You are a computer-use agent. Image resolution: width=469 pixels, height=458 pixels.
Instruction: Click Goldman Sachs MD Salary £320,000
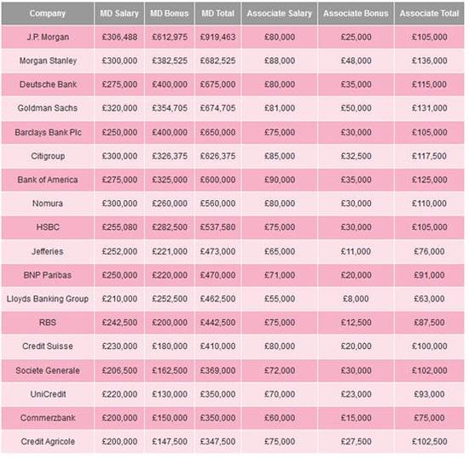[x=119, y=108]
